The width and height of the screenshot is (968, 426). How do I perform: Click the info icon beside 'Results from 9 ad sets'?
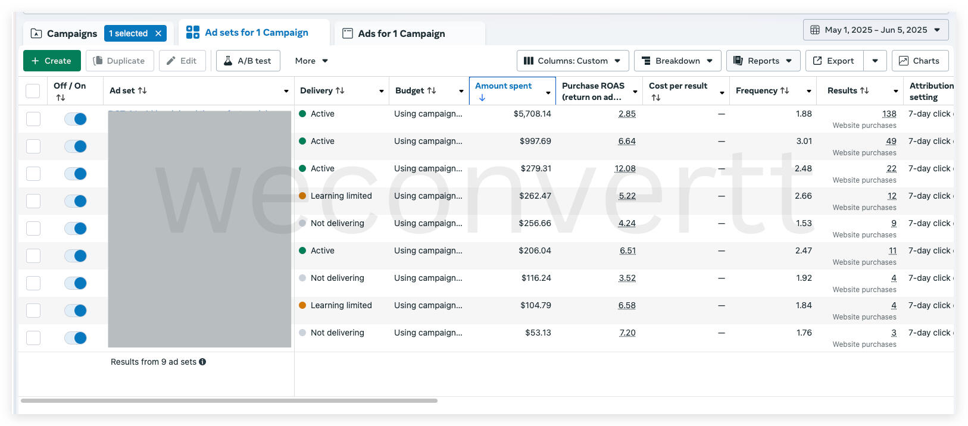[202, 362]
